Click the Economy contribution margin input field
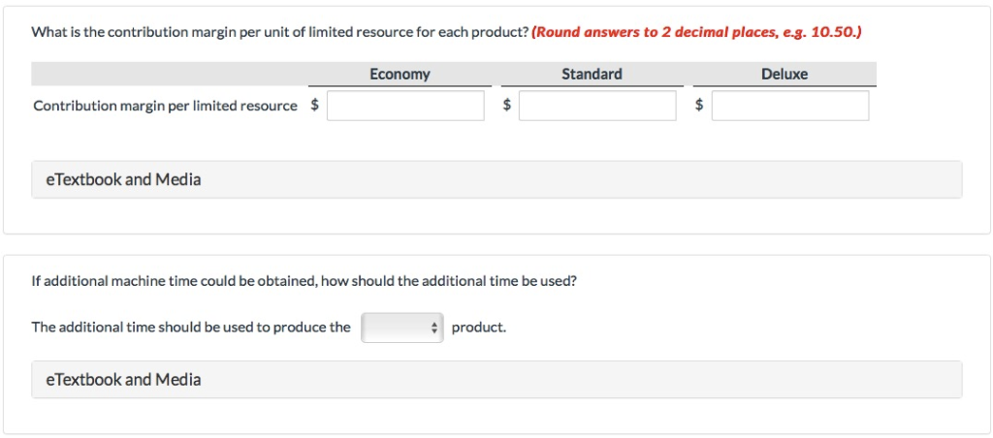The width and height of the screenshot is (993, 438). tap(405, 106)
